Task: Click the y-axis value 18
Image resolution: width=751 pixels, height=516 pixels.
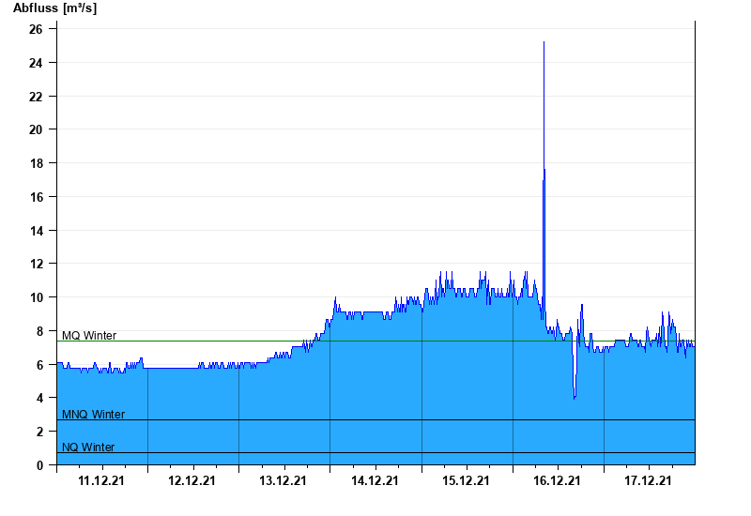Action: [36, 163]
